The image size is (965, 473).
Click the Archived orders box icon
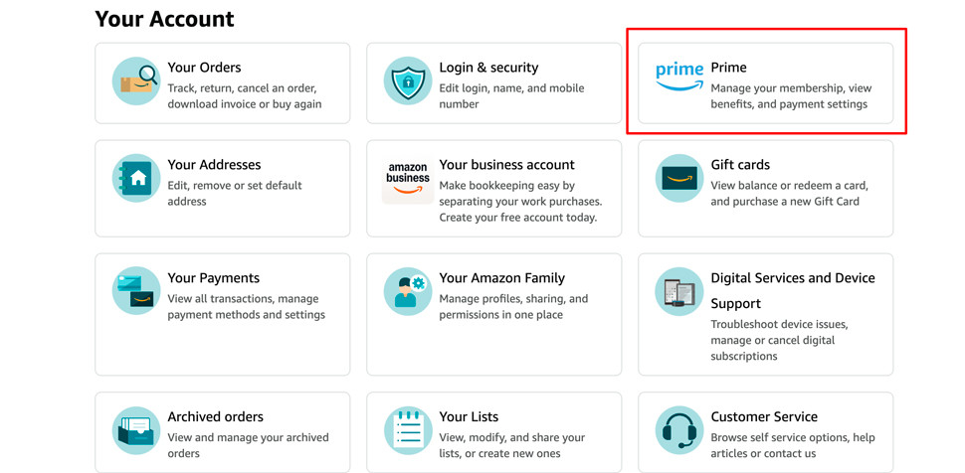click(136, 430)
